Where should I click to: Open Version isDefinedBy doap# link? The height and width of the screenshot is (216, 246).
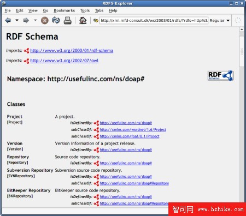pos(126,150)
